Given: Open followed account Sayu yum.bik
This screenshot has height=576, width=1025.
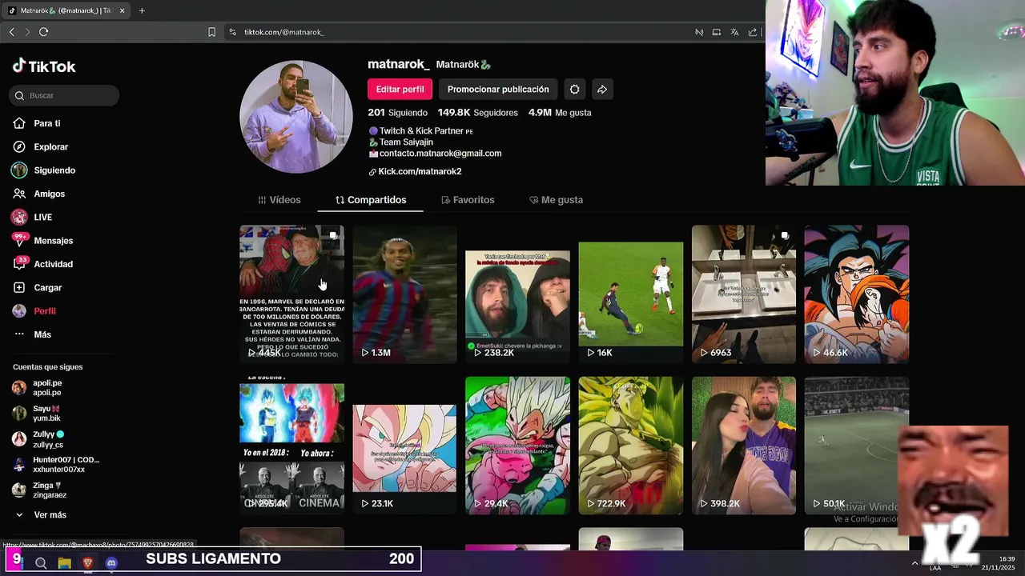Looking at the screenshot, I should 37,414.
